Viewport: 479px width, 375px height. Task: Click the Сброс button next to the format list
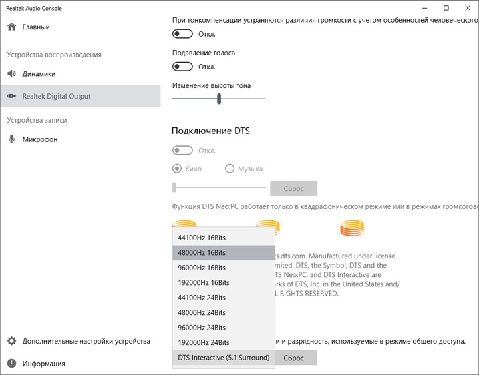coord(294,358)
